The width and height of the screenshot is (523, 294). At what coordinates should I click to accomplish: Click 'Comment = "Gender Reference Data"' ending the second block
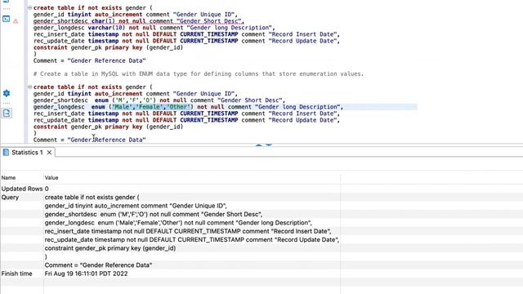click(89, 140)
